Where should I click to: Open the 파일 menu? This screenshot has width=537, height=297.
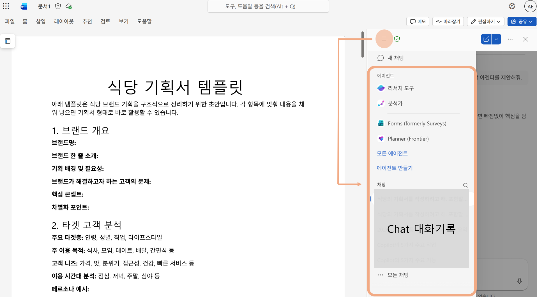(x=10, y=21)
